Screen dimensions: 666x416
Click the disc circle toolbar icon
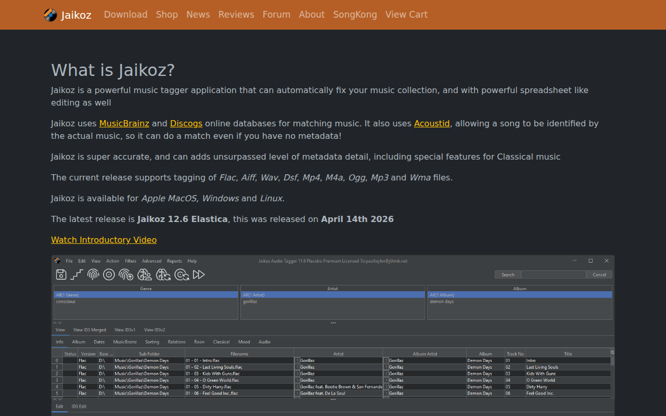coord(109,275)
